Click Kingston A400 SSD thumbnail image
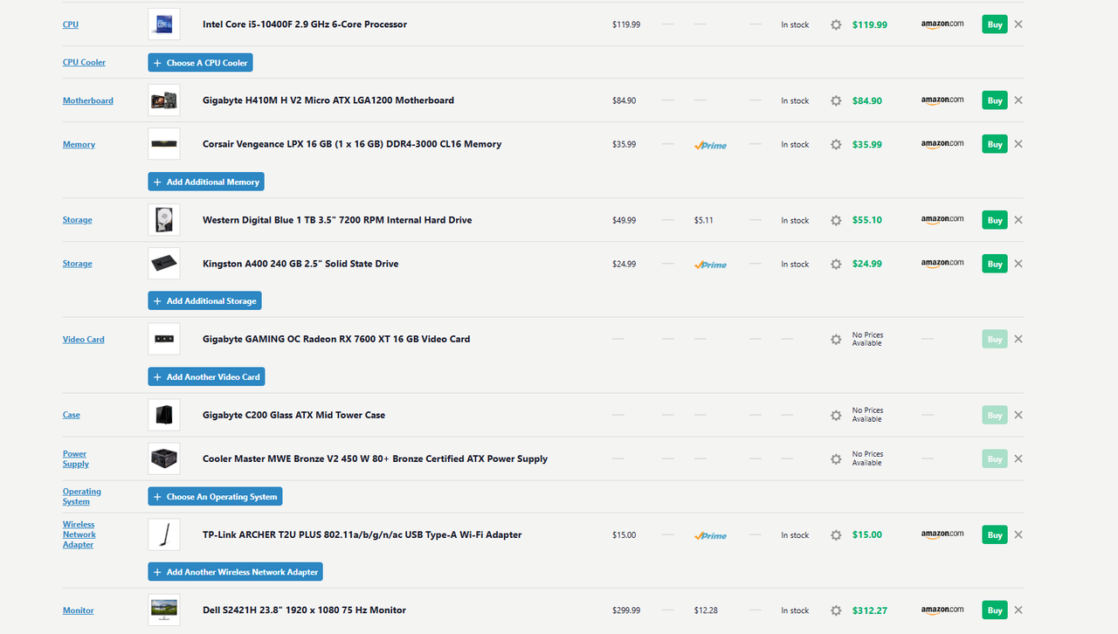 [x=164, y=264]
